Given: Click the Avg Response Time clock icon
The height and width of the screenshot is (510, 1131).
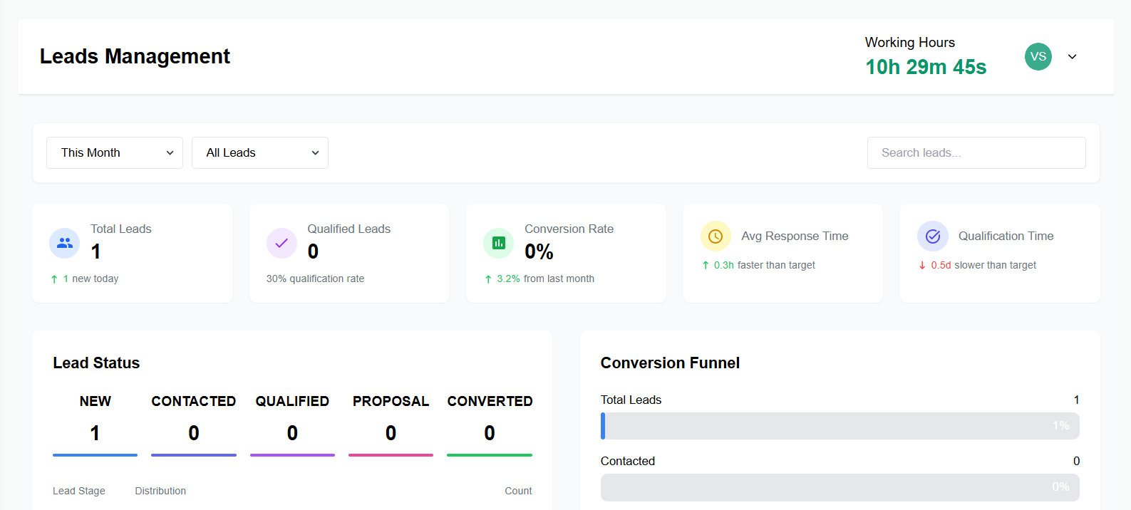Looking at the screenshot, I should click(716, 236).
